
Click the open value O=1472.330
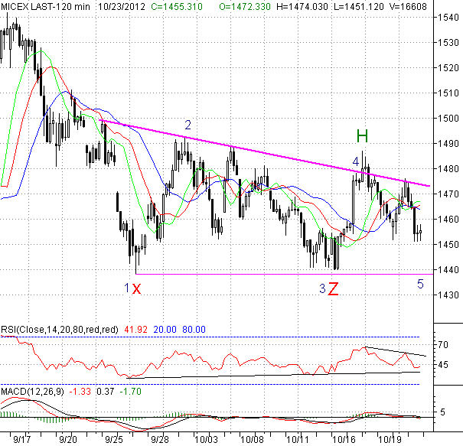pos(245,6)
